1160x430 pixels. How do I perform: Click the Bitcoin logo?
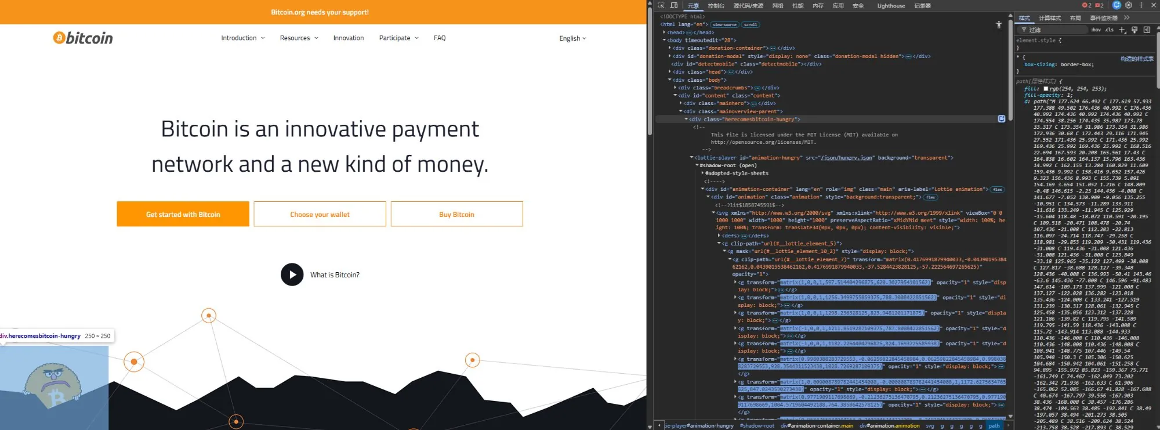[83, 38]
